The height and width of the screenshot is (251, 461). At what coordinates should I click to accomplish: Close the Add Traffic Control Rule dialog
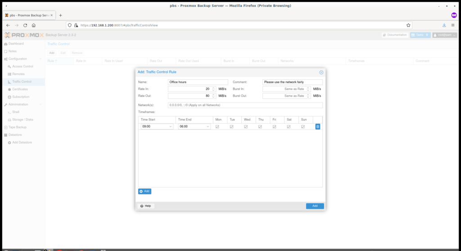point(321,72)
